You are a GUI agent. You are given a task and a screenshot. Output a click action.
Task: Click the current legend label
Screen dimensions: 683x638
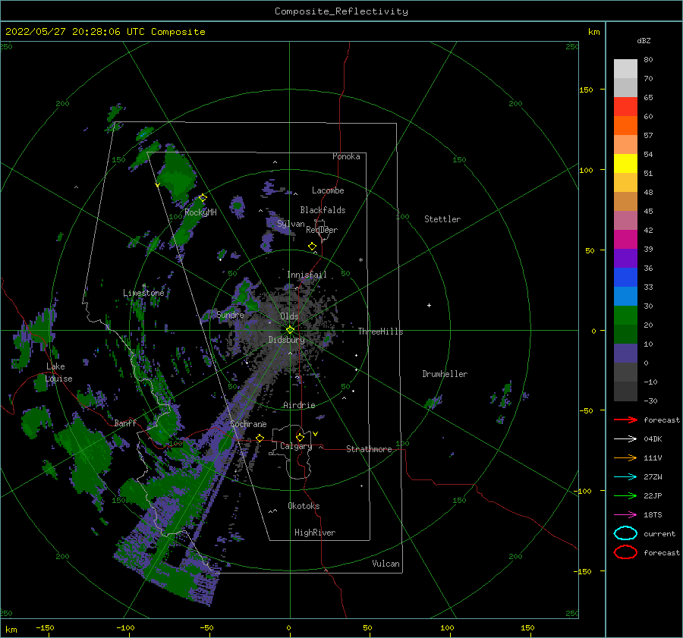coord(659,534)
